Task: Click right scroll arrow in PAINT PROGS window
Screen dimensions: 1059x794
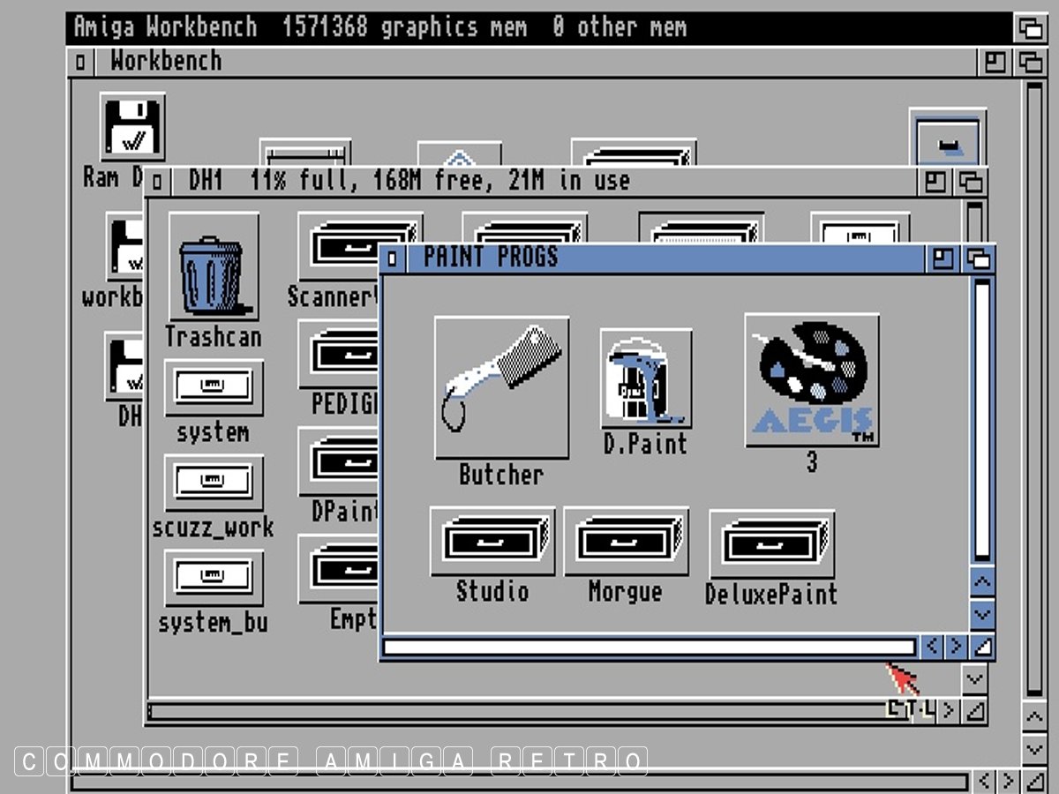Action: click(x=956, y=647)
